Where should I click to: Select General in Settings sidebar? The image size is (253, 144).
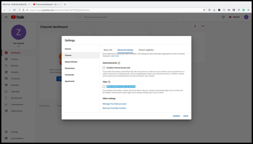(x=80, y=49)
